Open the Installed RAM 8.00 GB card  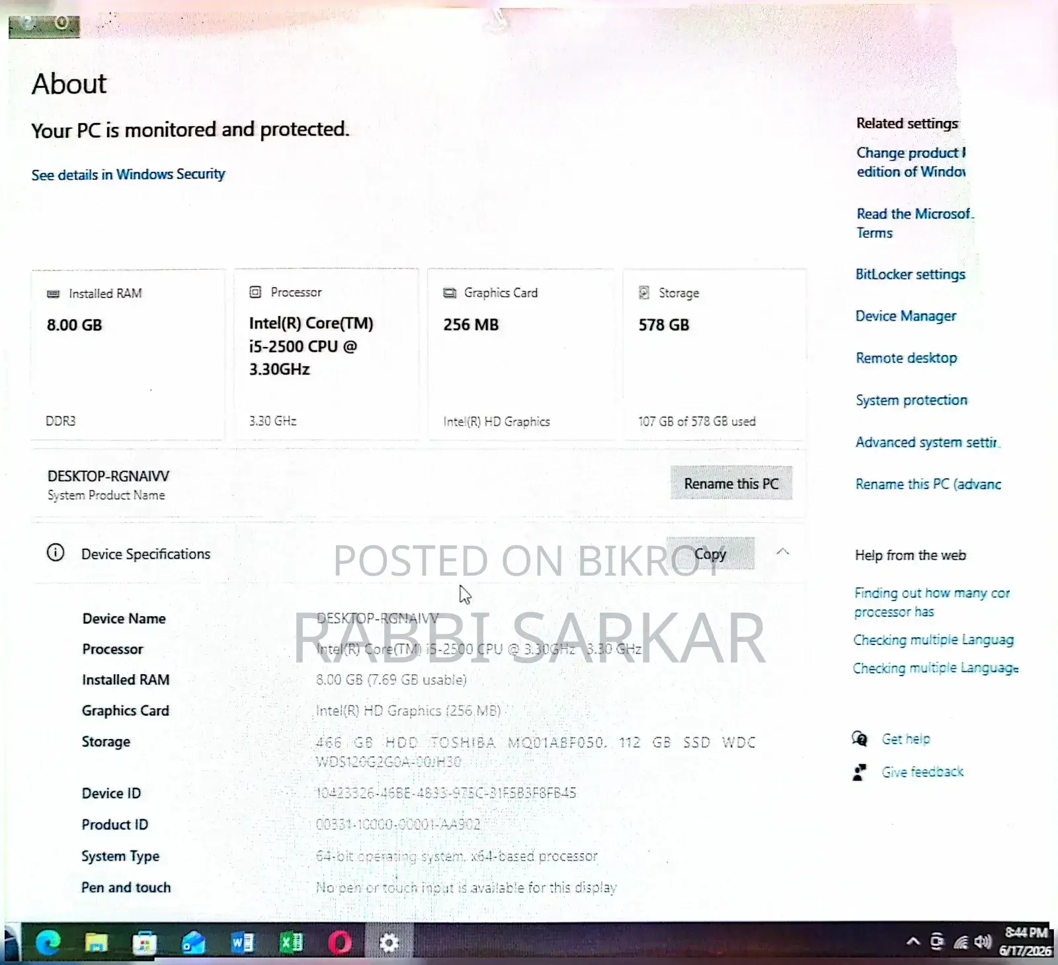128,354
